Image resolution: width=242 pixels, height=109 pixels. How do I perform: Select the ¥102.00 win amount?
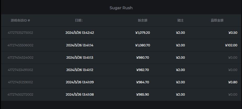click(231, 45)
